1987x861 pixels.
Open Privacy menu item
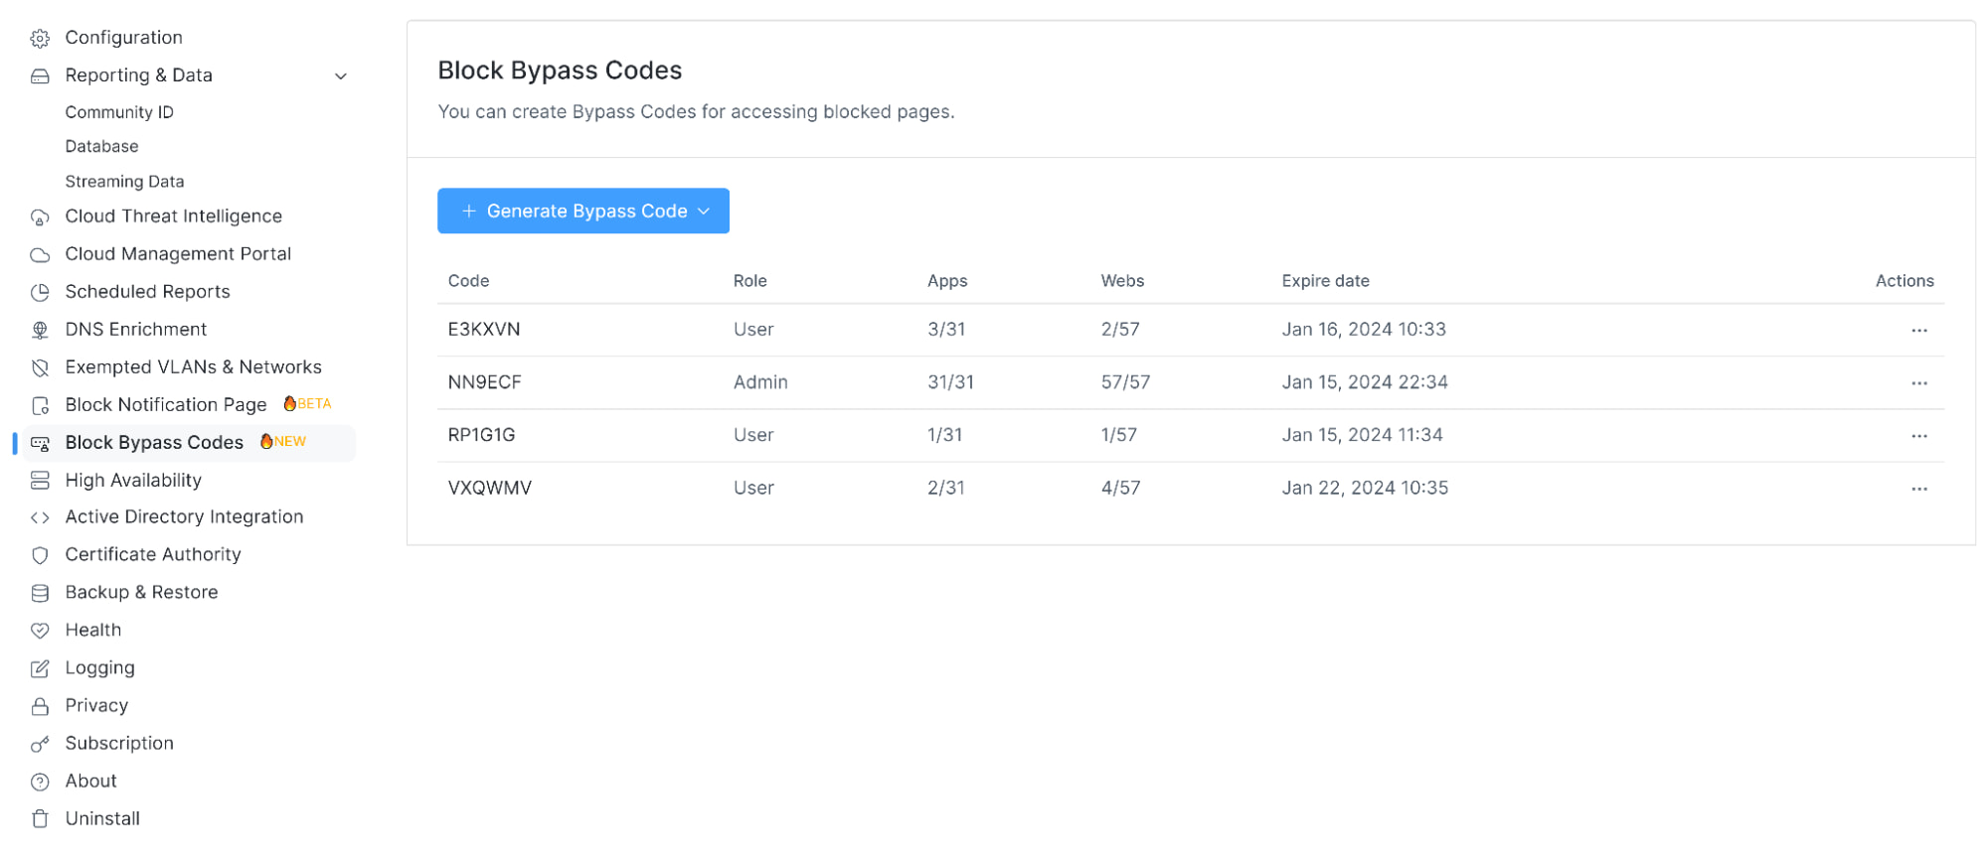coord(96,706)
